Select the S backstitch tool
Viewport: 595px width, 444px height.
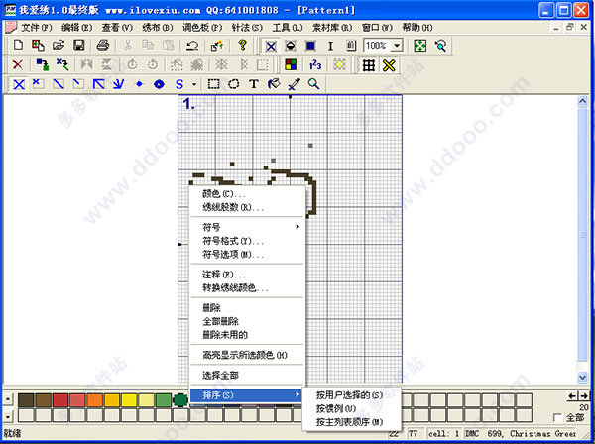click(x=179, y=84)
